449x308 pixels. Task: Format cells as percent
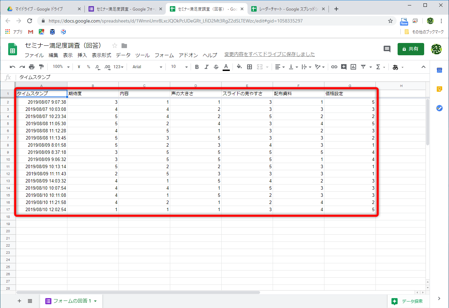click(x=89, y=67)
